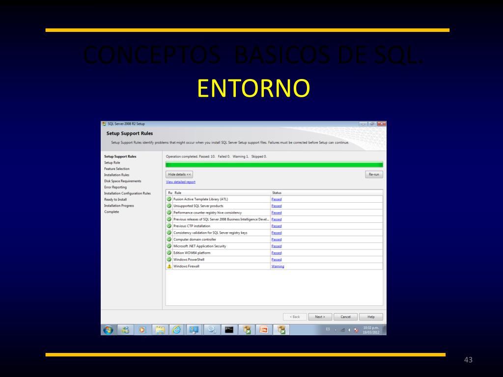Open Passed link for Unsupported SQL Server products
The height and width of the screenshot is (377, 503).
[x=276, y=206]
